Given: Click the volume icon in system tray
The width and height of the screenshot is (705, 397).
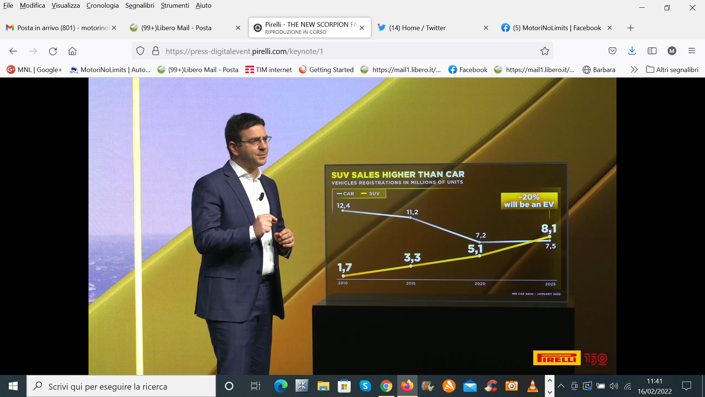Looking at the screenshot, I should tap(614, 386).
